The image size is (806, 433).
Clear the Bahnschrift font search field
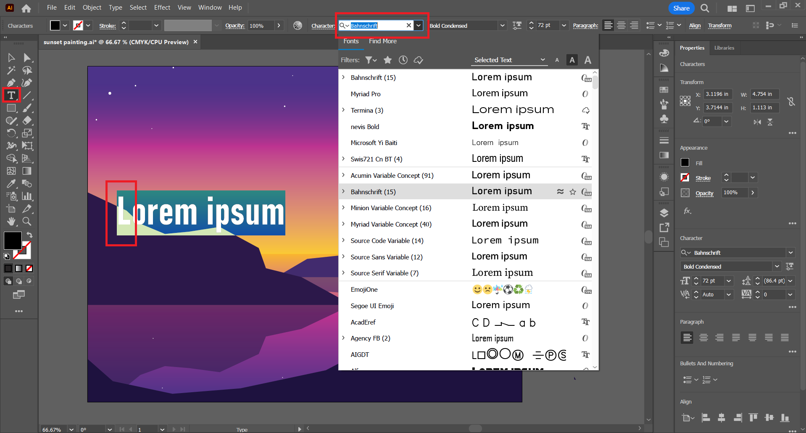pyautogui.click(x=409, y=25)
